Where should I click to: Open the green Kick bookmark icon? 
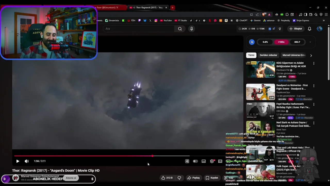click(x=123, y=20)
